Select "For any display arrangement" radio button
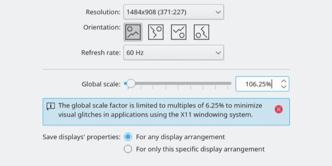Viewport: 332px width, 166px height. (x=128, y=137)
